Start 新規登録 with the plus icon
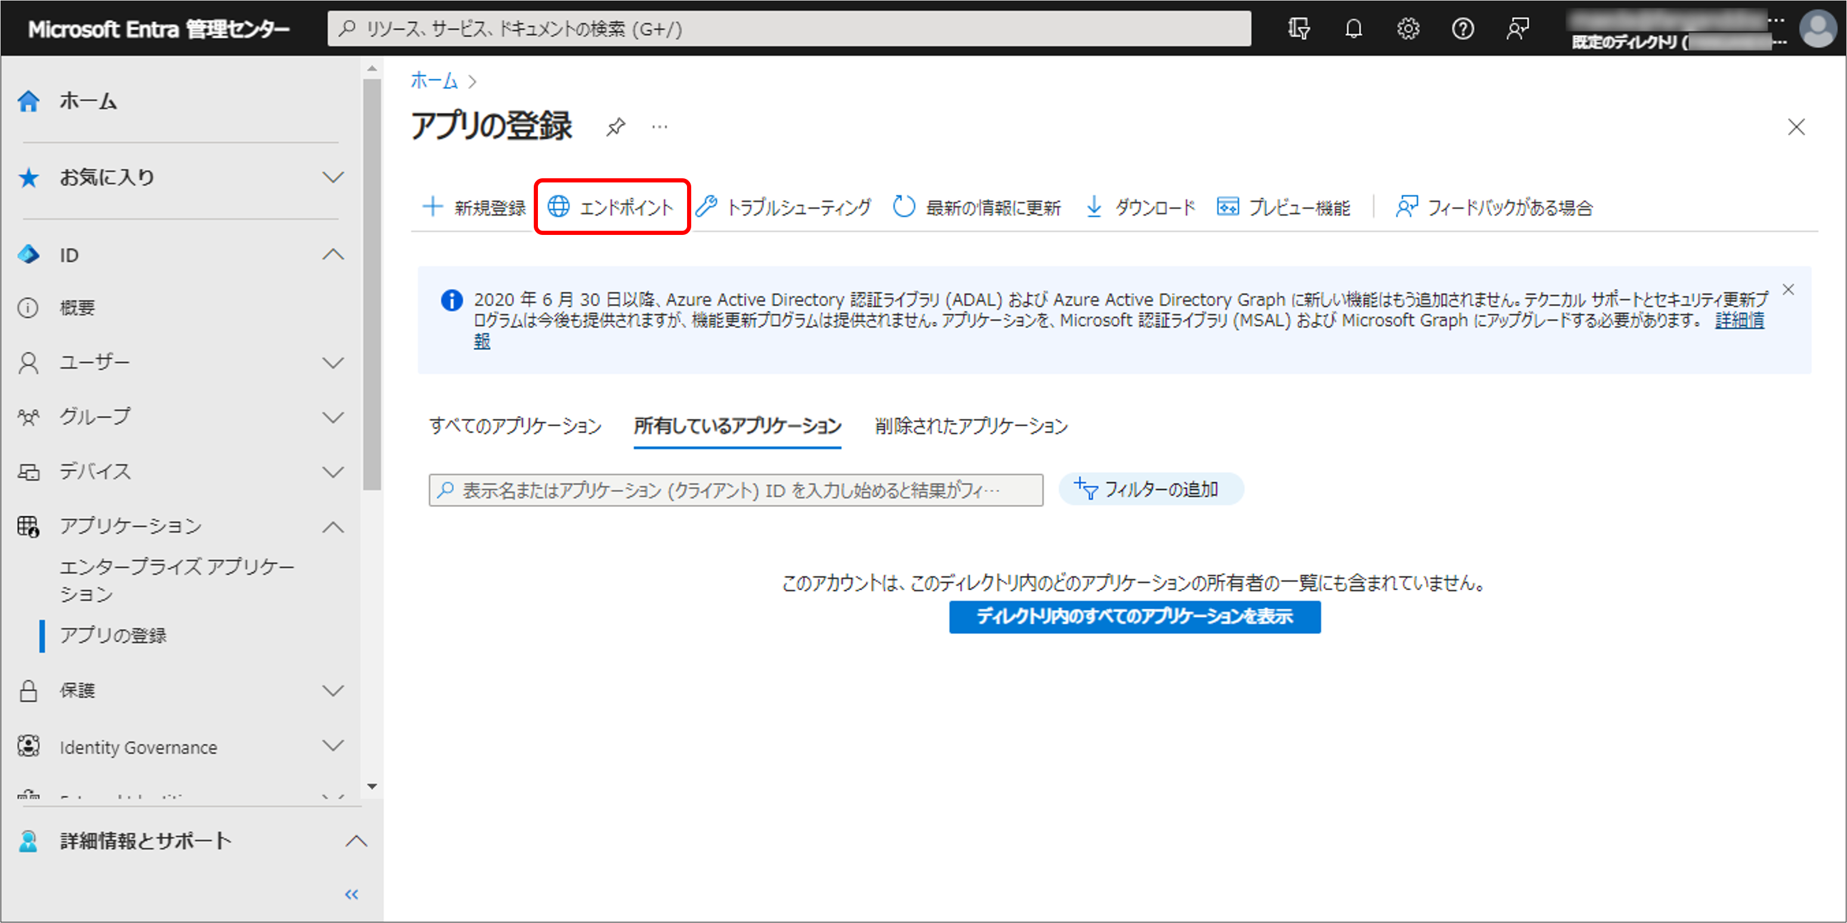Image resolution: width=1847 pixels, height=923 pixels. [x=433, y=206]
